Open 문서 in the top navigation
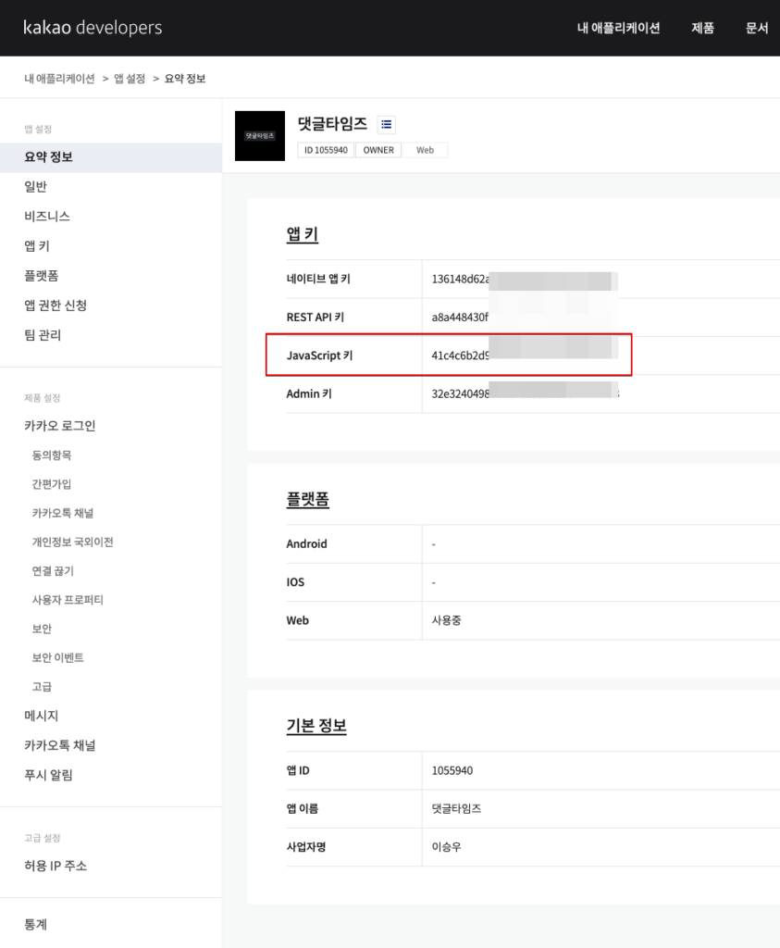The width and height of the screenshot is (780, 948). click(757, 28)
